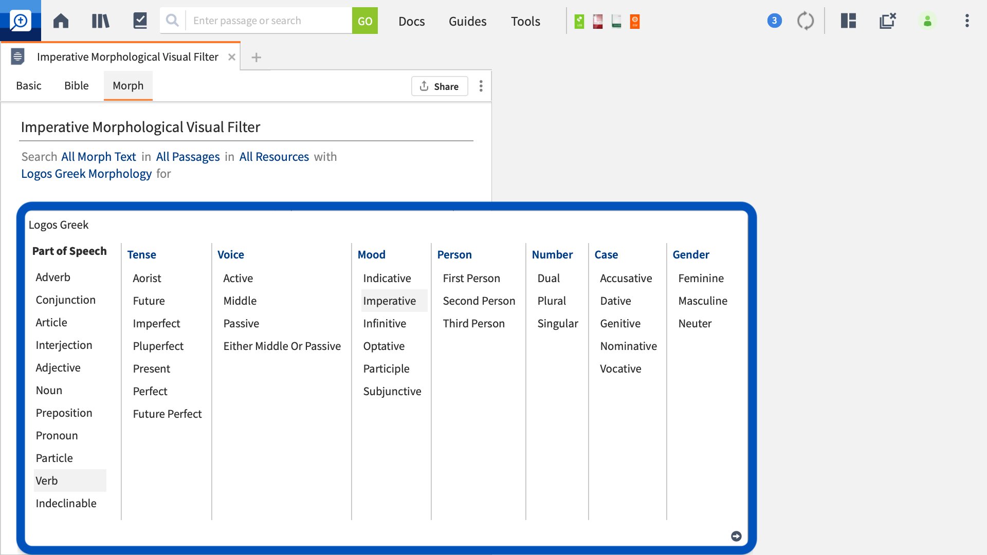Open the green book shortcut icon
Image resolution: width=987 pixels, height=555 pixels.
(x=579, y=21)
